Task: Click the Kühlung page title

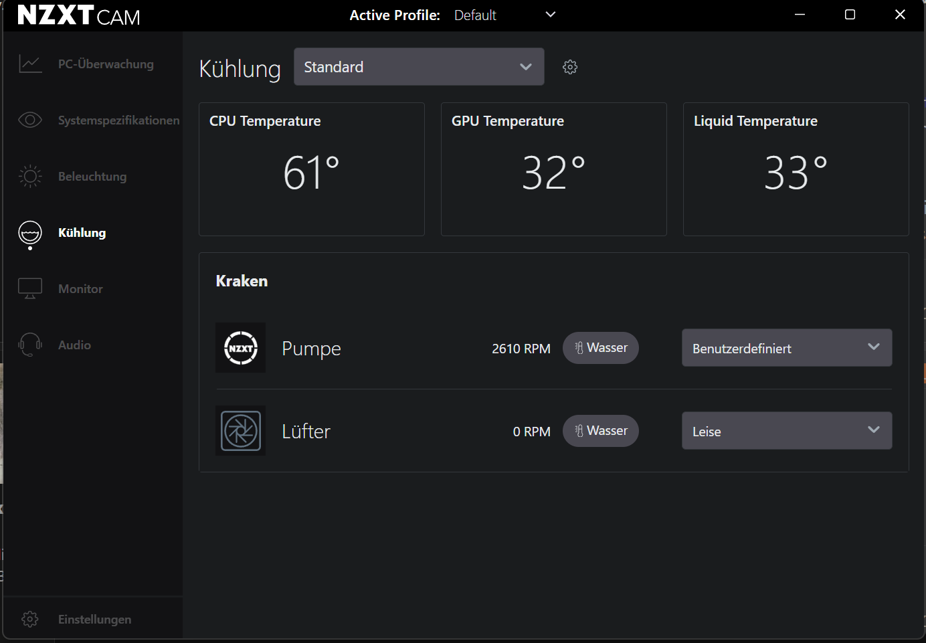Action: (240, 69)
